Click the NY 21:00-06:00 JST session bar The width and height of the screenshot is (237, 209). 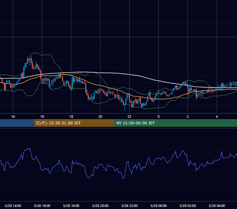tap(175, 123)
